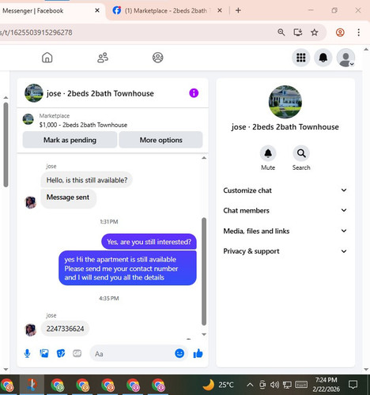
Task: Open the Windows notification center icon
Action: (353, 385)
